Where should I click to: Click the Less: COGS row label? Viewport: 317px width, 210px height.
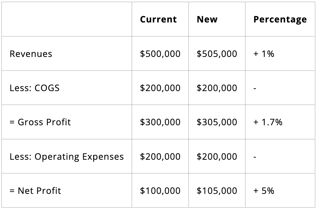tap(35, 88)
